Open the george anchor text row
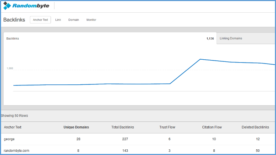This screenshot has height=155, width=276. (138, 139)
